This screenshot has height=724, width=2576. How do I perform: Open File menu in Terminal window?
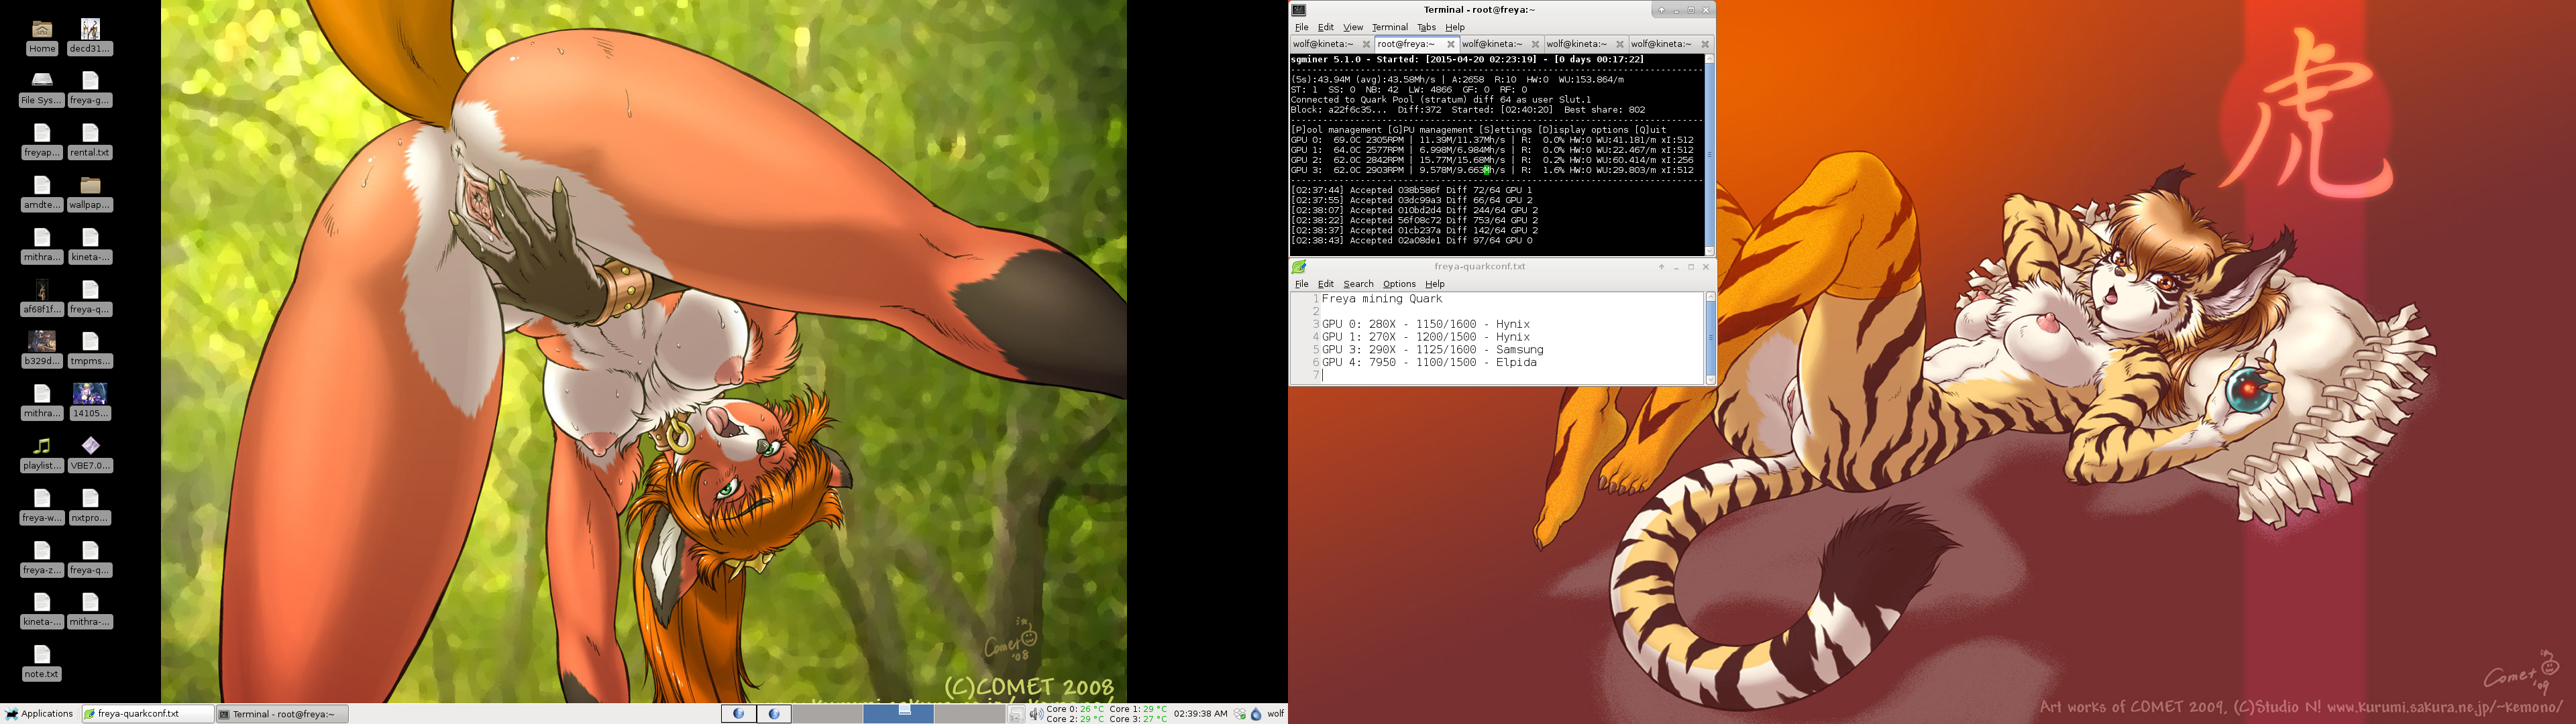coord(1301,27)
